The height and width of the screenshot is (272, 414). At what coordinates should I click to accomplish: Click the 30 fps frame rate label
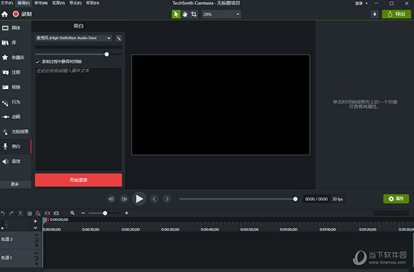(x=337, y=199)
